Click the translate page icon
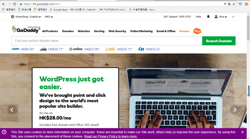Viewport: 250px width, 139px height. 229,4
